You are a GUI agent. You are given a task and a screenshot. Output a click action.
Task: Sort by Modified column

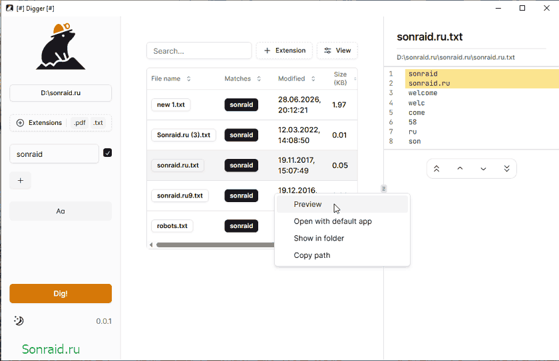(x=297, y=78)
